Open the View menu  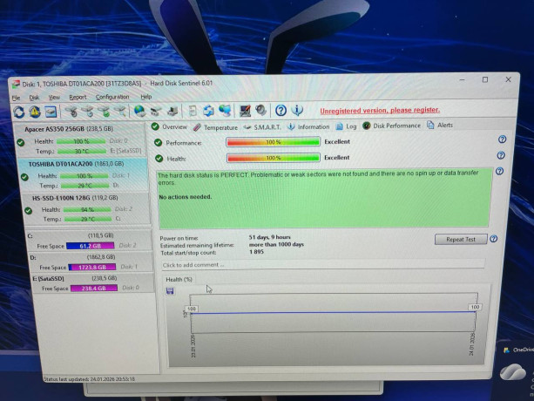tap(54, 98)
